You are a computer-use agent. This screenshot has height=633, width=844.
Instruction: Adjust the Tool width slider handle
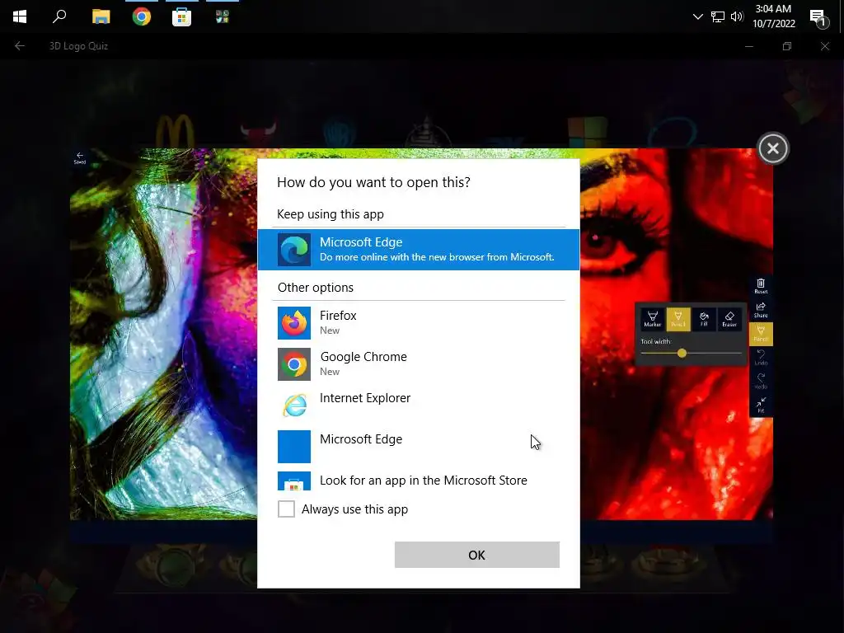click(682, 353)
